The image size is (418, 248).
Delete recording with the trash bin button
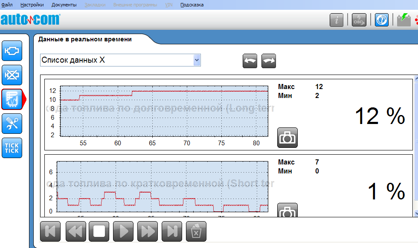point(196,231)
